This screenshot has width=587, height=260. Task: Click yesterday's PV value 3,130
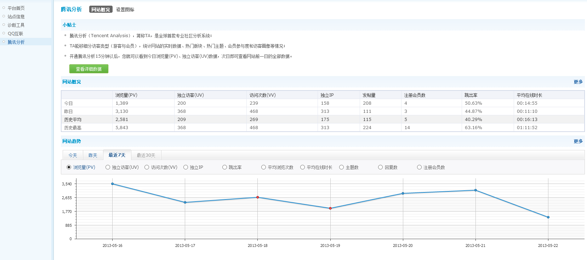coord(122,111)
